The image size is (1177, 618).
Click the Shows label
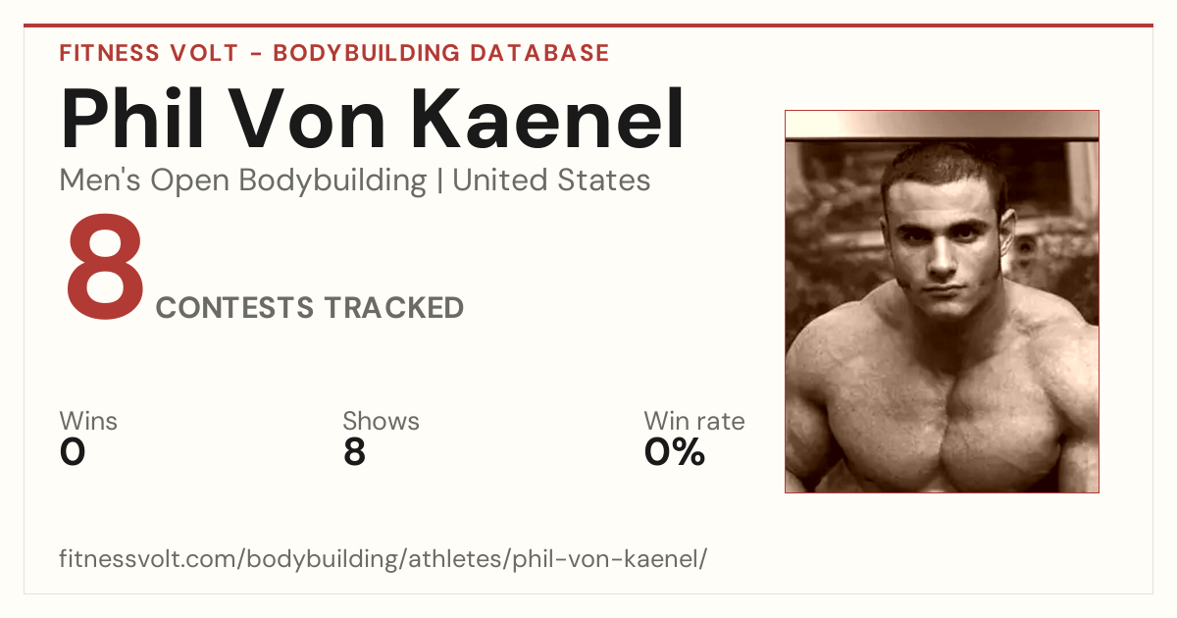coord(381,421)
